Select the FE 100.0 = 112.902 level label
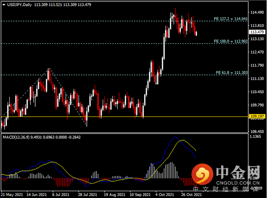 (x=230, y=41)
